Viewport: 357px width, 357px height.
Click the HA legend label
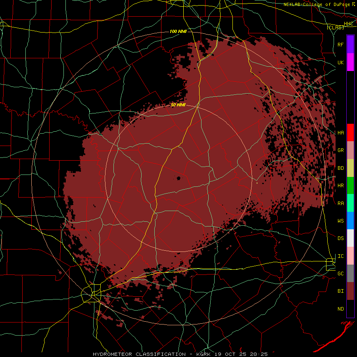coord(341,133)
